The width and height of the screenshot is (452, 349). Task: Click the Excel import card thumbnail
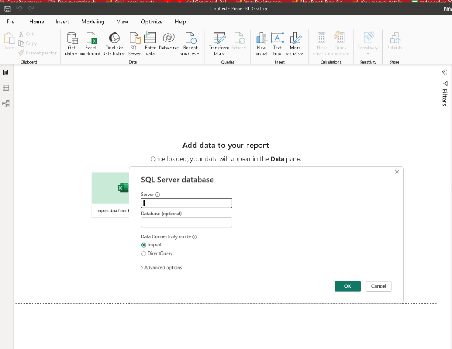coord(111,188)
